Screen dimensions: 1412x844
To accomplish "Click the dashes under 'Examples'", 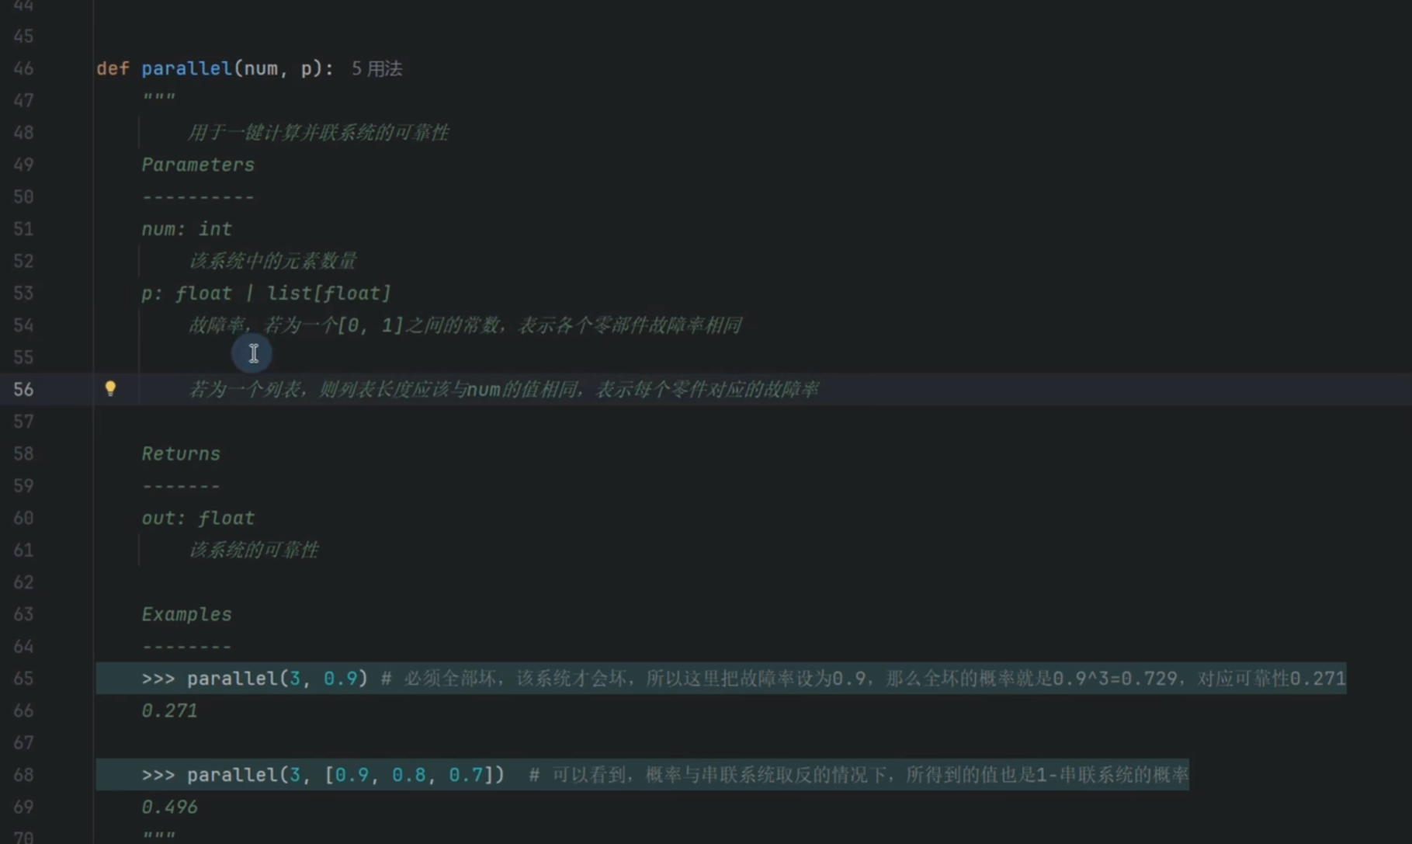I will click(186, 647).
